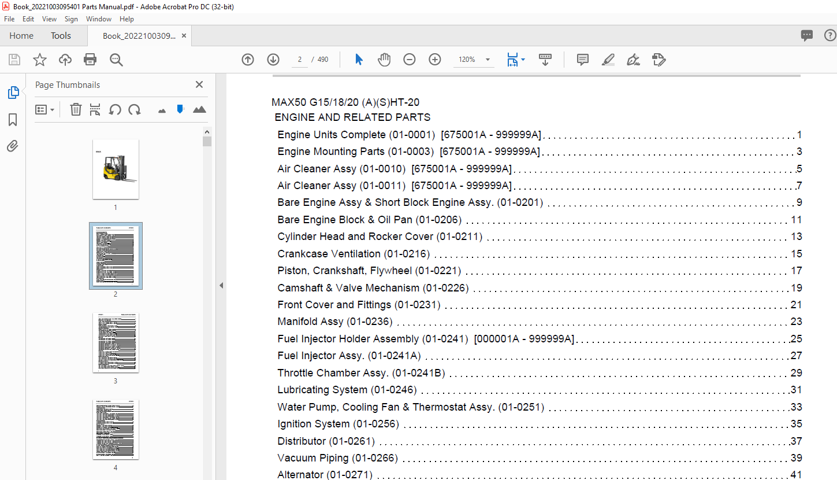The width and height of the screenshot is (837, 480).
Task: Click the Vacuum Piping (01-0266) line
Action: 540,458
